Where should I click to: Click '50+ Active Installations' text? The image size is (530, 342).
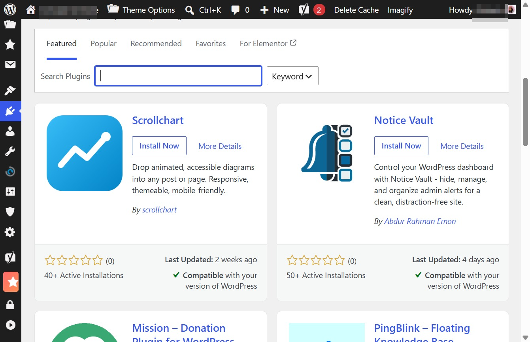pyautogui.click(x=326, y=275)
